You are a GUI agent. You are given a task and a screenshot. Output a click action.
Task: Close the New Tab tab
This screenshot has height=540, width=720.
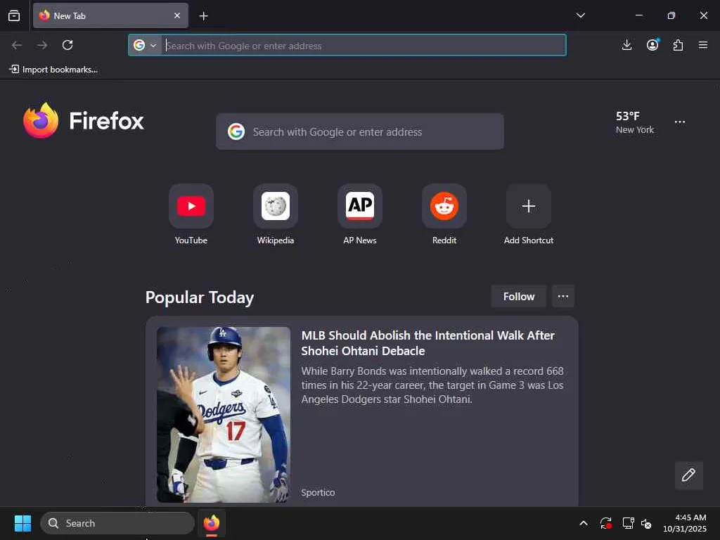pyautogui.click(x=176, y=15)
